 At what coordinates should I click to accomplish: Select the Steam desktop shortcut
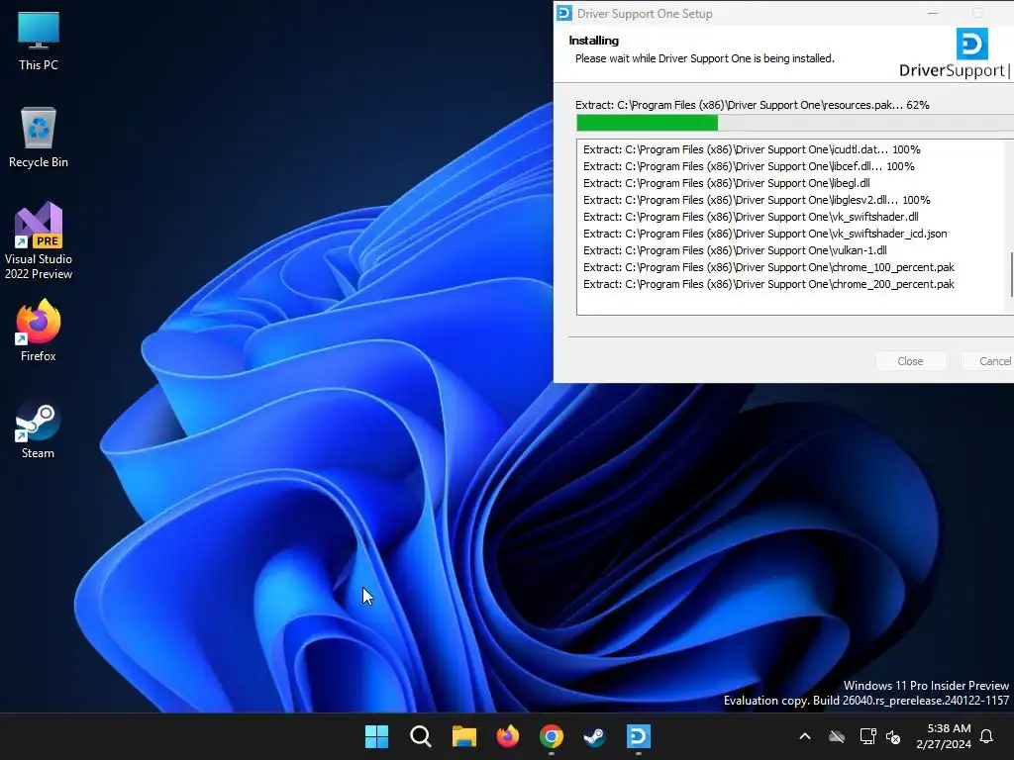click(x=39, y=429)
